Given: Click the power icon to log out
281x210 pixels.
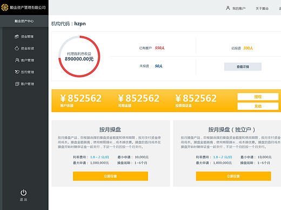Looking at the screenshot, I should pos(23,193).
